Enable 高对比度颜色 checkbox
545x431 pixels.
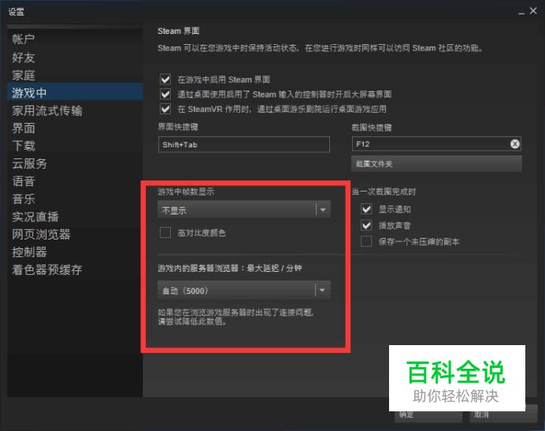click(x=165, y=232)
